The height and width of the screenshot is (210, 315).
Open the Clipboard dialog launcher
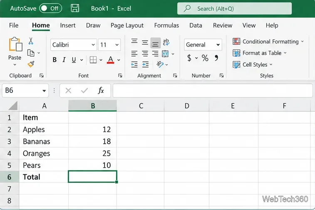(42, 76)
